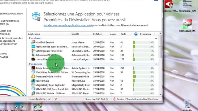Image resolution: width=198 pixels, height=111 pixels.
Task: Select the Recover Keys application name
Action: pyautogui.click(x=42, y=81)
